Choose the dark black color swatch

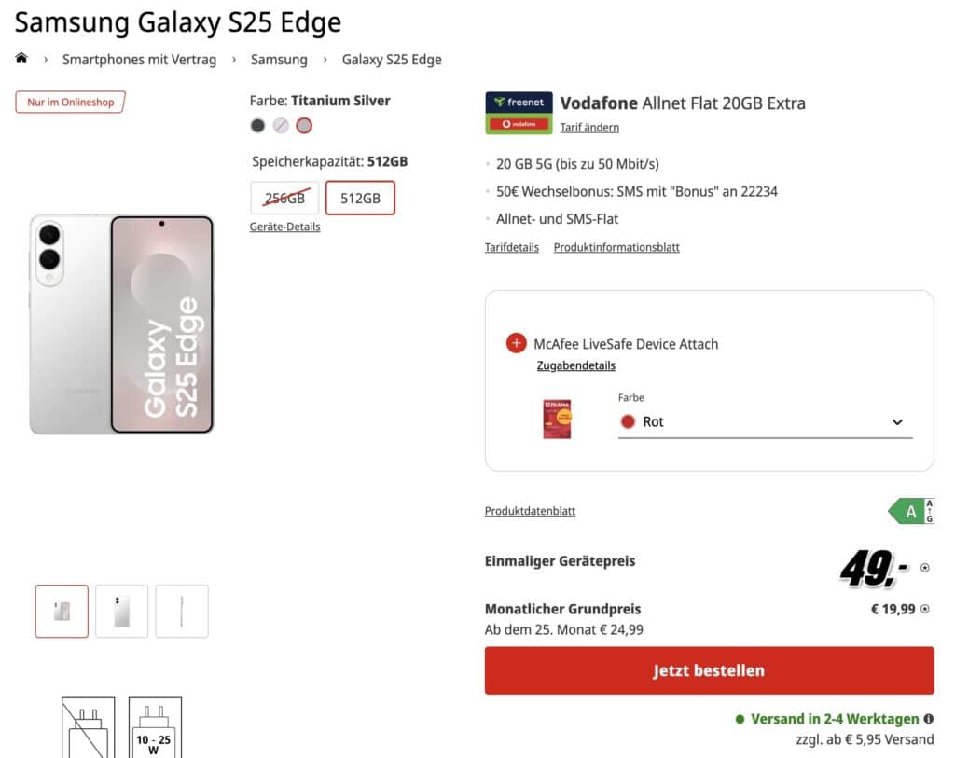(x=257, y=126)
